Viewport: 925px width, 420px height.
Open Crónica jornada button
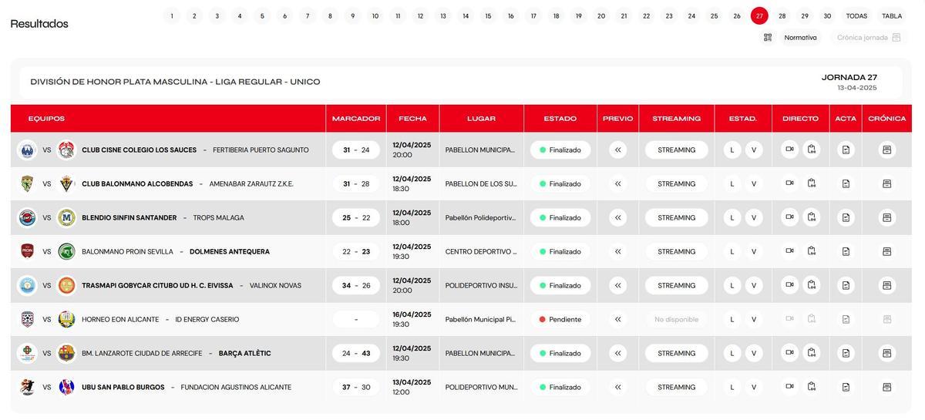pos(869,37)
